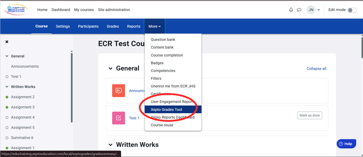Open Xepto Reports Dashboard

(x=173, y=117)
